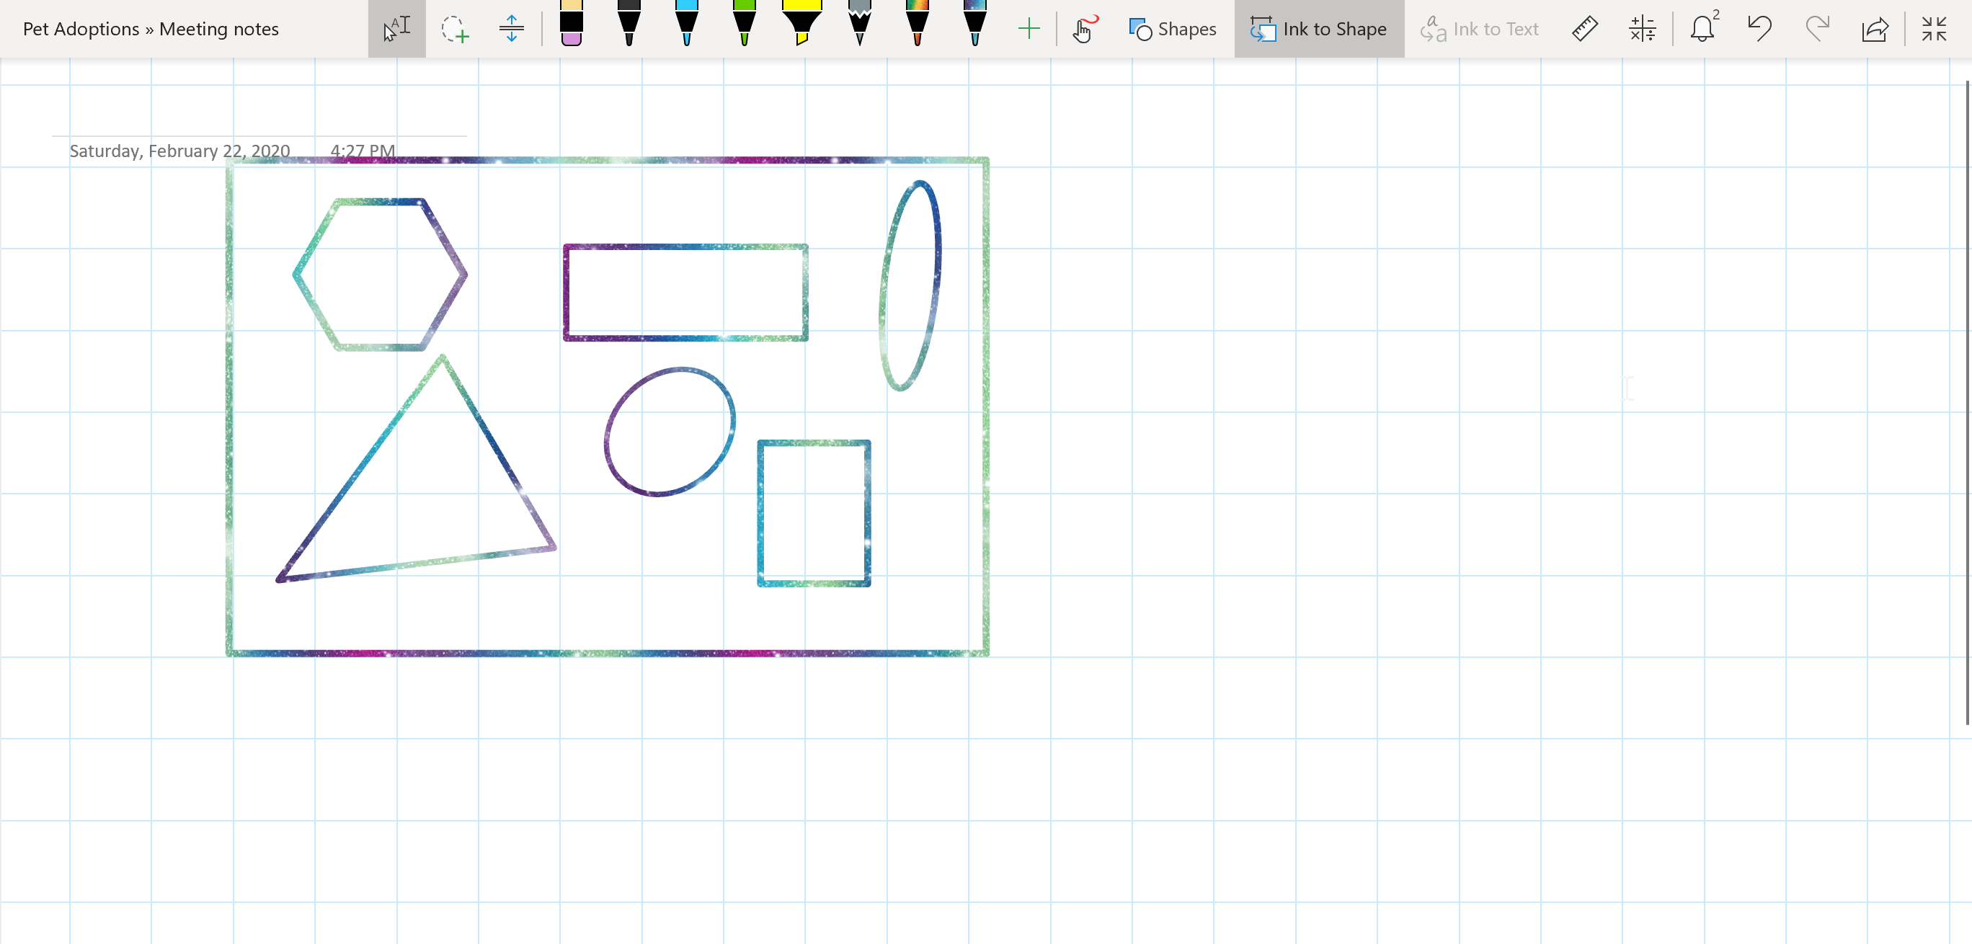This screenshot has height=944, width=1972.
Task: Select the yellow highlighter
Action: (x=801, y=23)
